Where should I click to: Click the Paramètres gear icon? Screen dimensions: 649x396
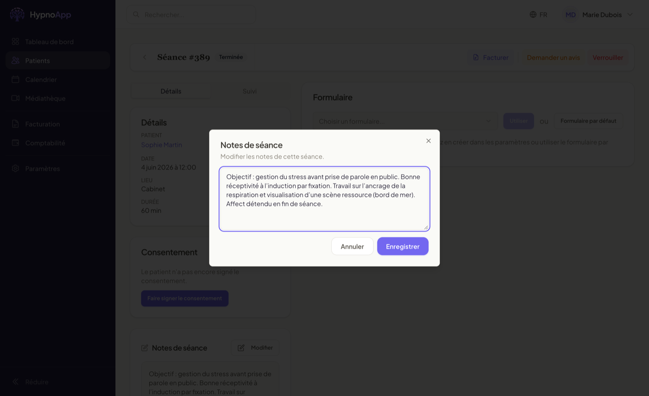15,168
